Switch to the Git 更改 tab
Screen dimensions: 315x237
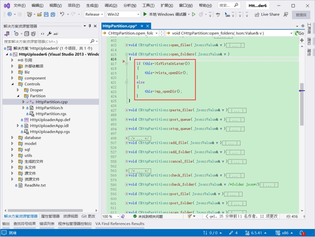[x=88, y=216]
